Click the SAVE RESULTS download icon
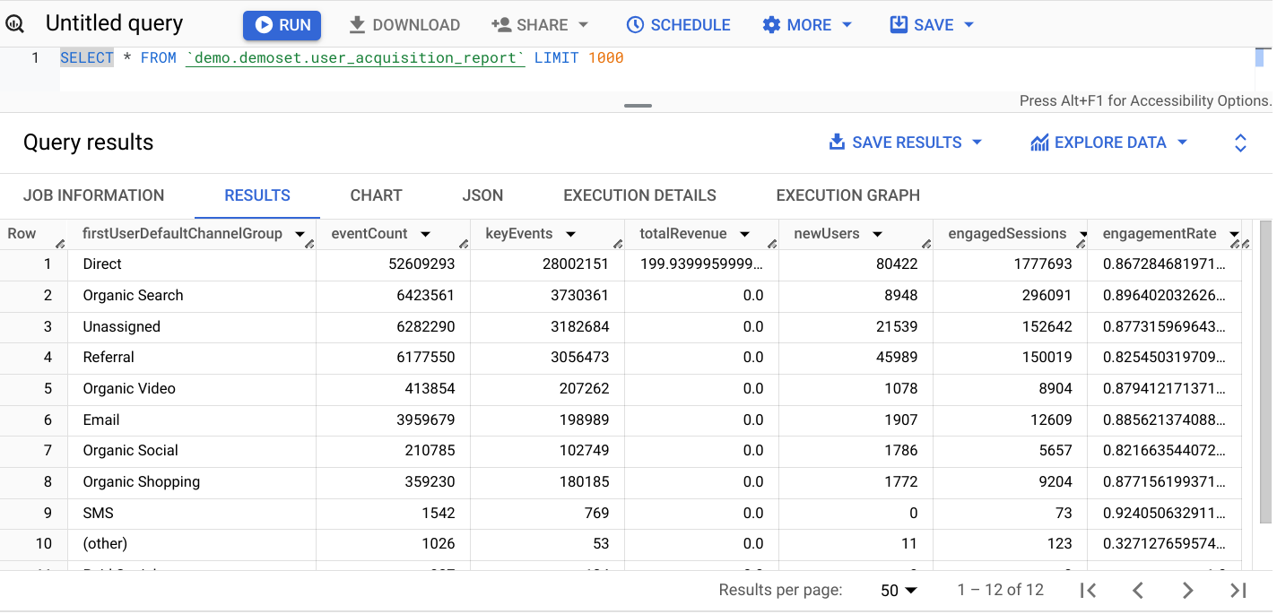1277x614 pixels. click(837, 142)
